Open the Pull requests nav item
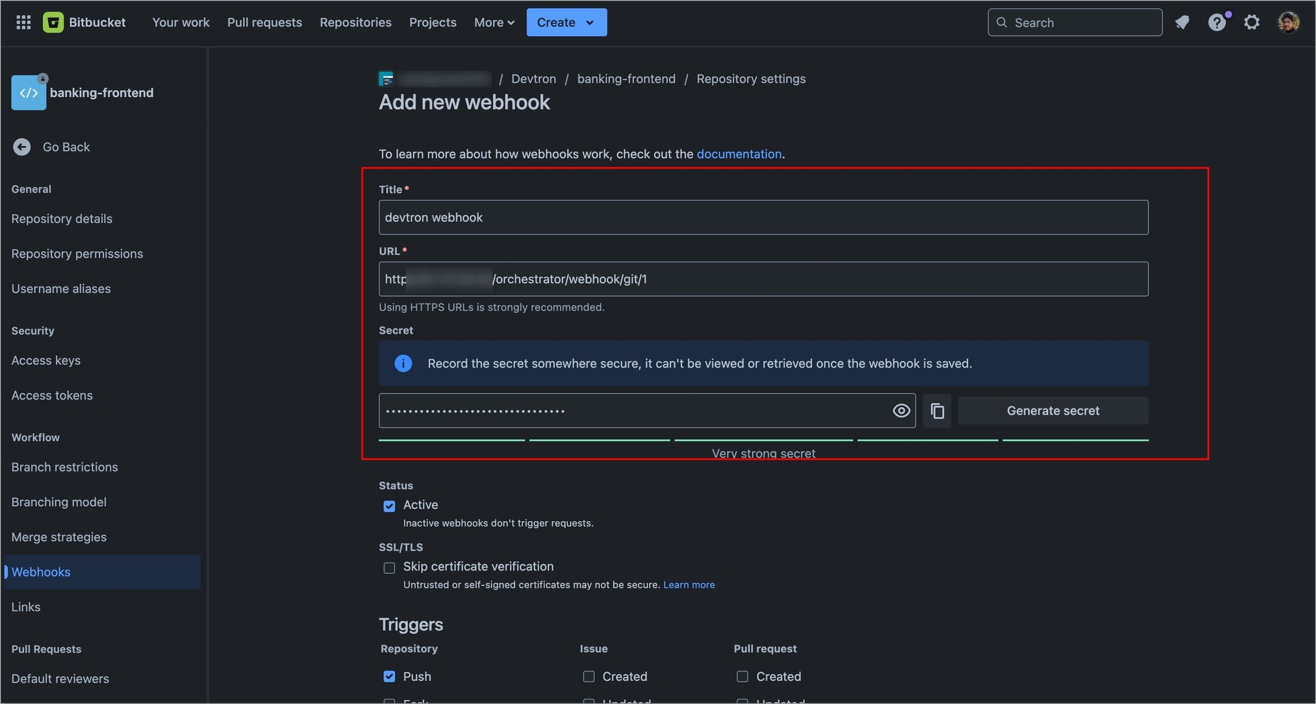 (x=264, y=22)
